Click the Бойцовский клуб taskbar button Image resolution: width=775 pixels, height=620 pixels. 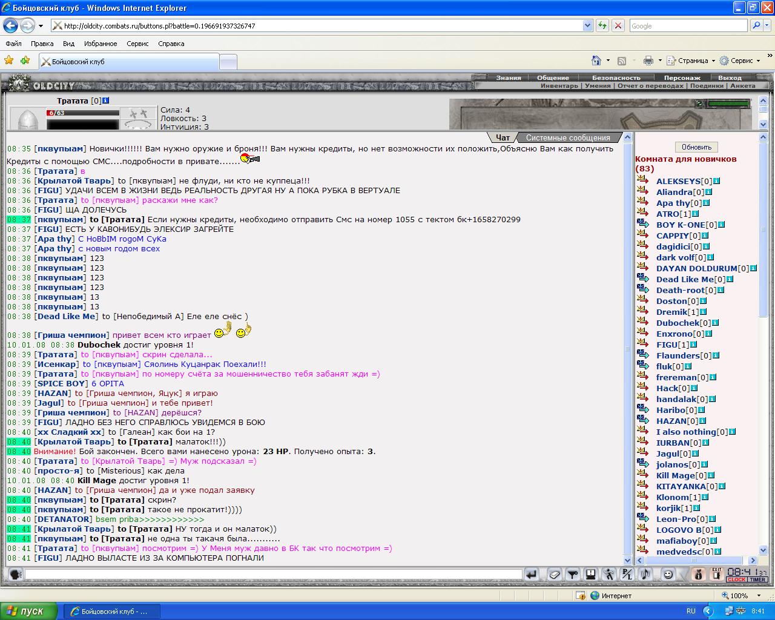[113, 611]
